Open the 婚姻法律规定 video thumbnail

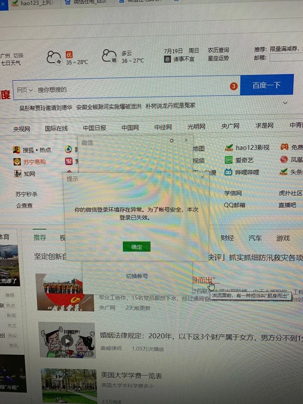[x=67, y=340]
